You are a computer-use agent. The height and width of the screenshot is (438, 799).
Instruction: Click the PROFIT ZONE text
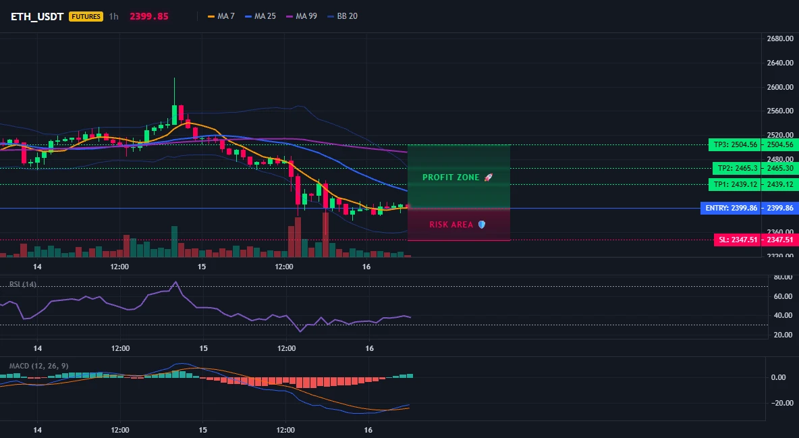451,177
